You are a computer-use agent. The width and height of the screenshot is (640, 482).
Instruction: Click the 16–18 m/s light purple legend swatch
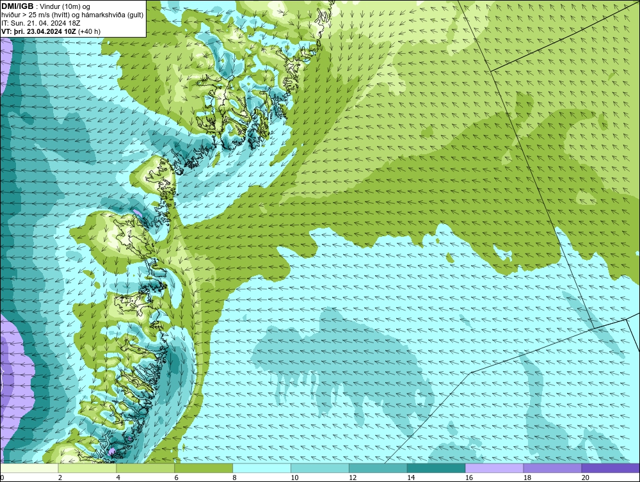pos(494,468)
